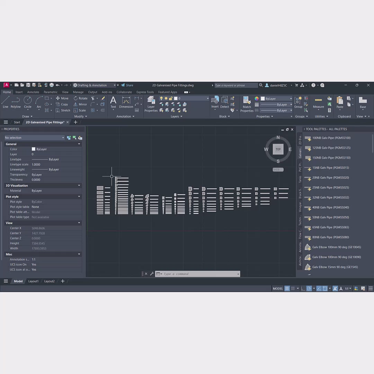Collapse the General section in Properties panel

pyautogui.click(x=79, y=144)
